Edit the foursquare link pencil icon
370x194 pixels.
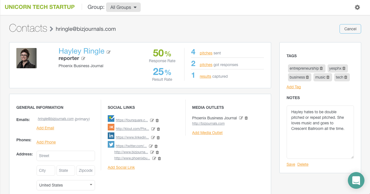click(x=152, y=120)
